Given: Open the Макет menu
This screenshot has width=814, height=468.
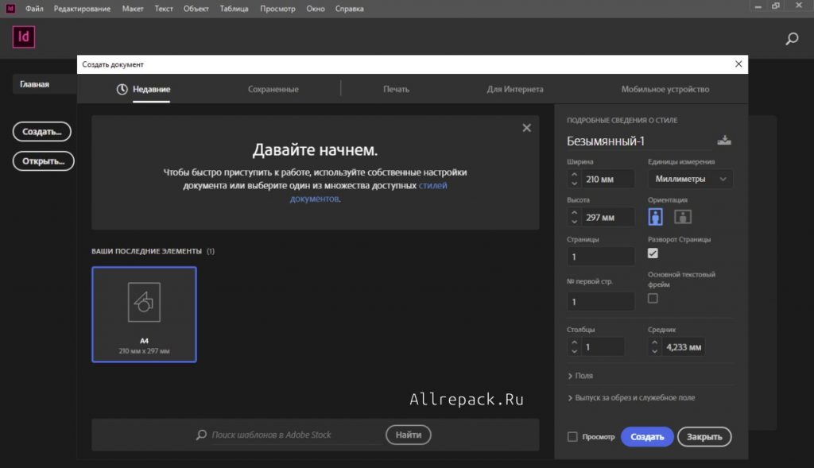Looking at the screenshot, I should (134, 9).
